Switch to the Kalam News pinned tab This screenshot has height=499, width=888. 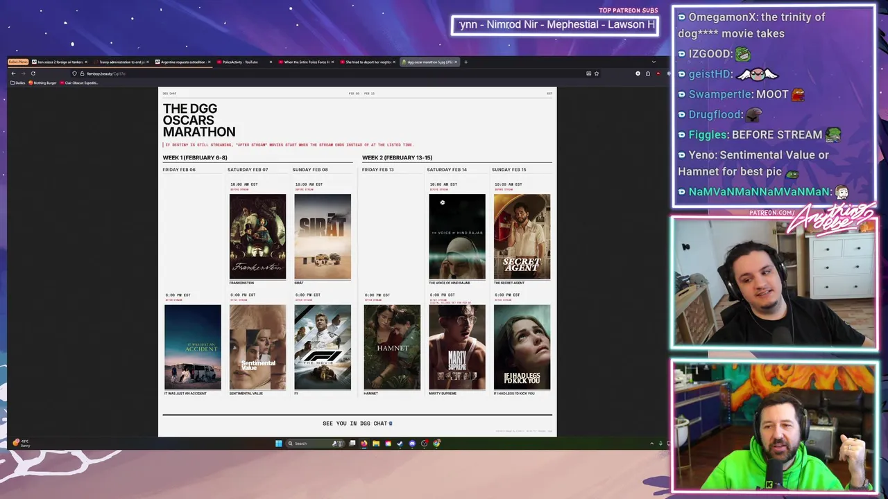coord(18,62)
